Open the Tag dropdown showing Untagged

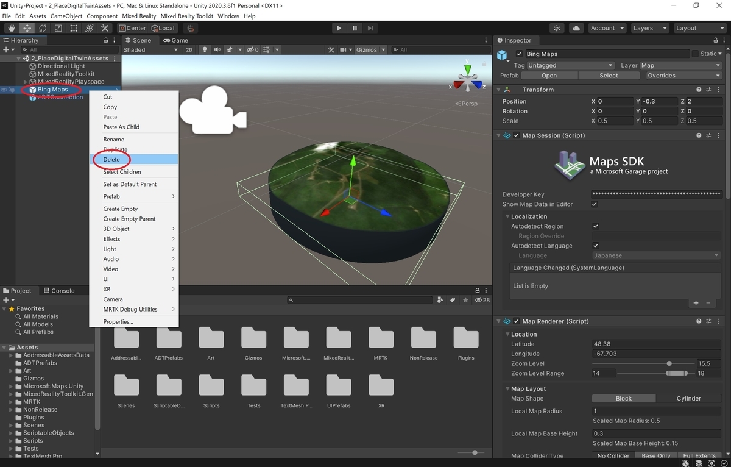[x=571, y=65]
